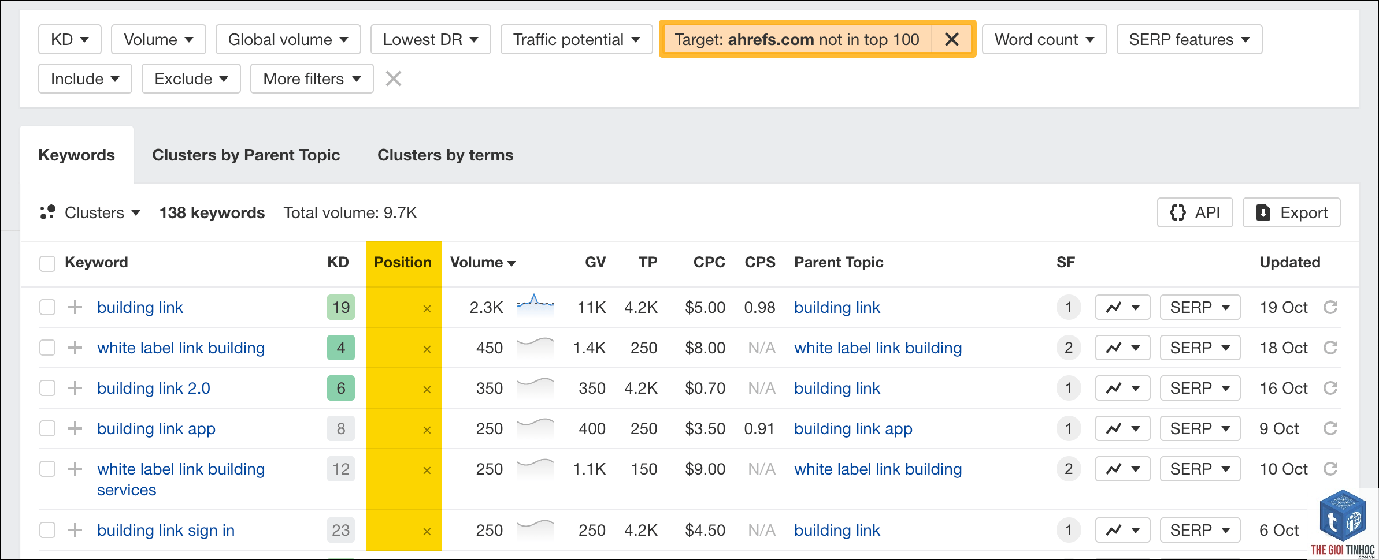The width and height of the screenshot is (1379, 560).
Task: Click the API button
Action: pos(1195,212)
